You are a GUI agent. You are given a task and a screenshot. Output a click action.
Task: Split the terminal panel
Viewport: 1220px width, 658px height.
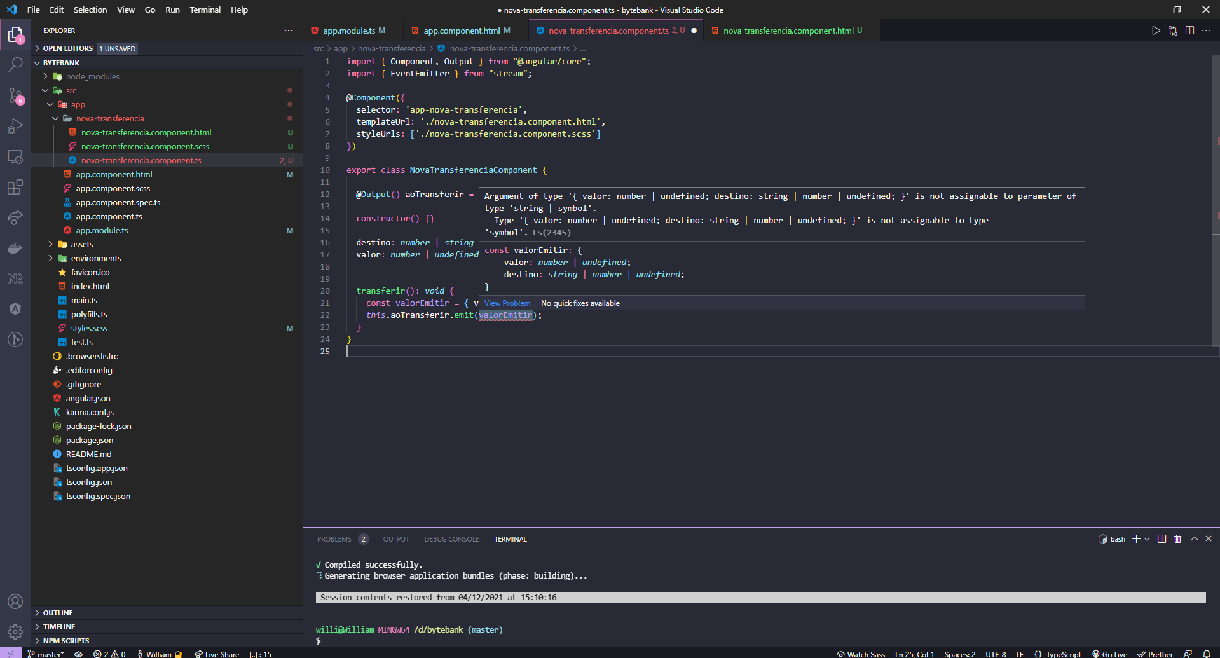(x=1162, y=539)
